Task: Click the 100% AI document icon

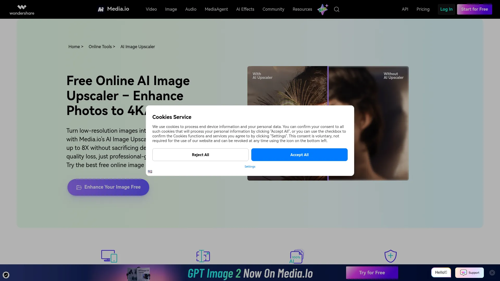Action: point(297,256)
